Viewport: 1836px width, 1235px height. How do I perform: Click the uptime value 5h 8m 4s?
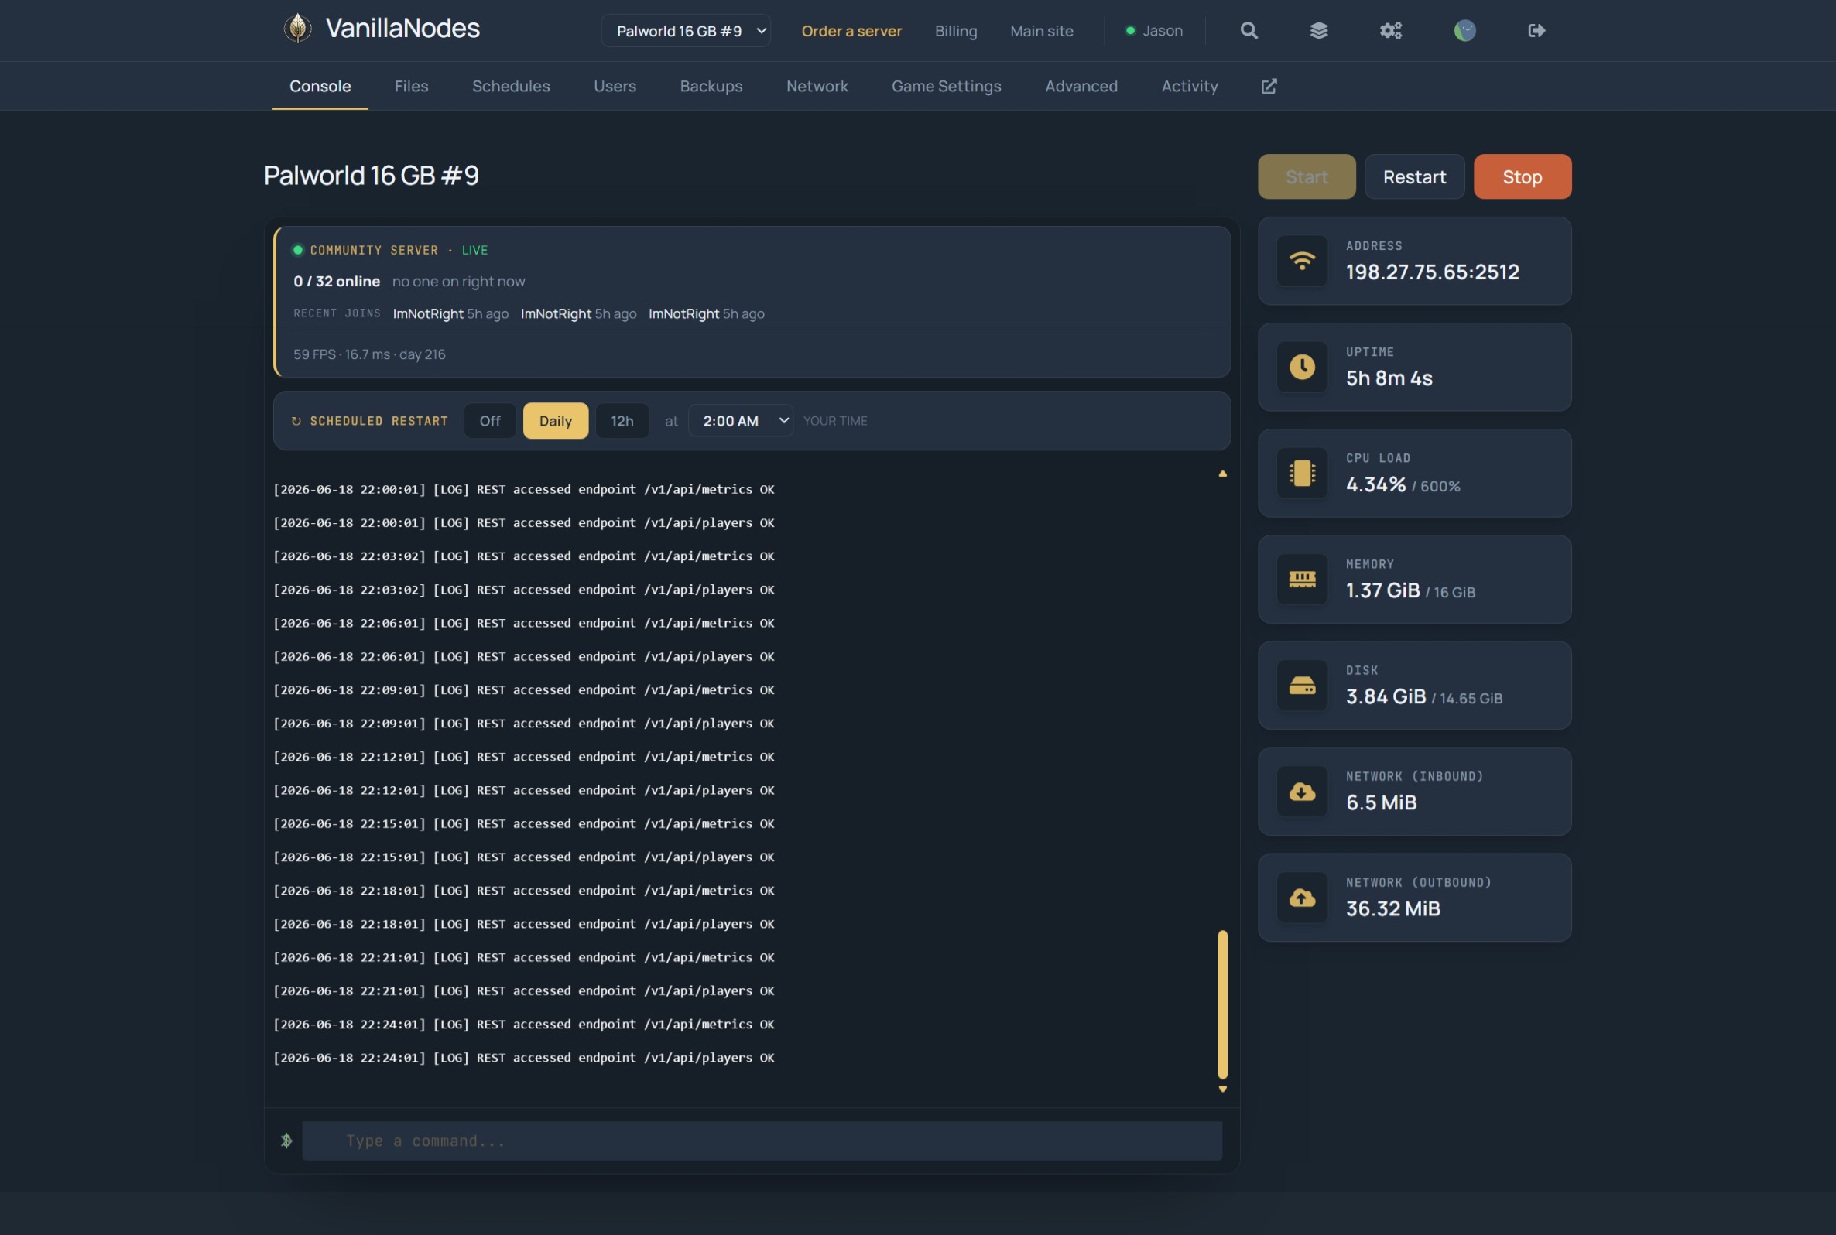point(1389,378)
